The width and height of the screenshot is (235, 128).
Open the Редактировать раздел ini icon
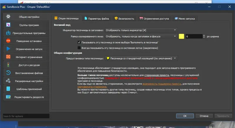8,97
